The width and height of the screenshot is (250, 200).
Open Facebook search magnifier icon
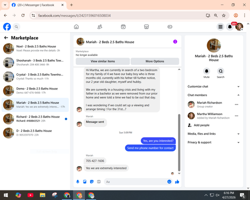tap(16, 26)
